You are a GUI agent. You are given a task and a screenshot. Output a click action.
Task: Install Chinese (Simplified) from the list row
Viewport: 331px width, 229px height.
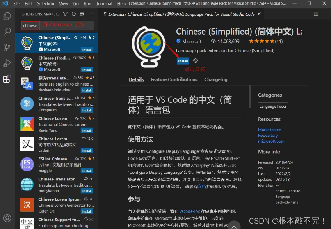pos(87,50)
